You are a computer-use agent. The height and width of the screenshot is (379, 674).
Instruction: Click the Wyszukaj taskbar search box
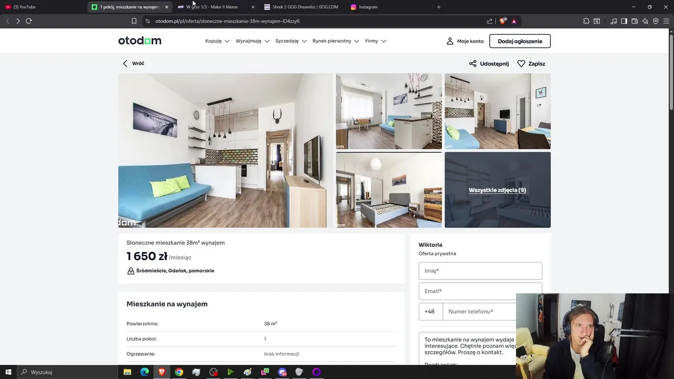(68, 372)
